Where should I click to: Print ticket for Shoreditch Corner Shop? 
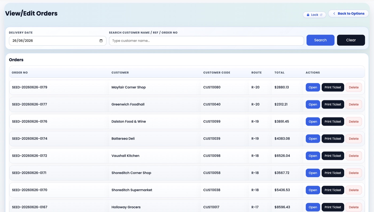pyautogui.click(x=333, y=173)
